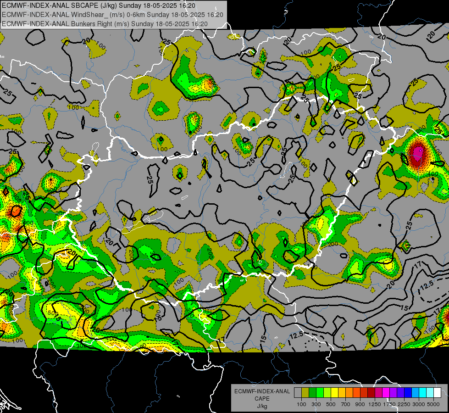Image resolution: width=449 pixels, height=413 pixels.
Task: Click the legend tick label 2250
Action: [x=404, y=404]
